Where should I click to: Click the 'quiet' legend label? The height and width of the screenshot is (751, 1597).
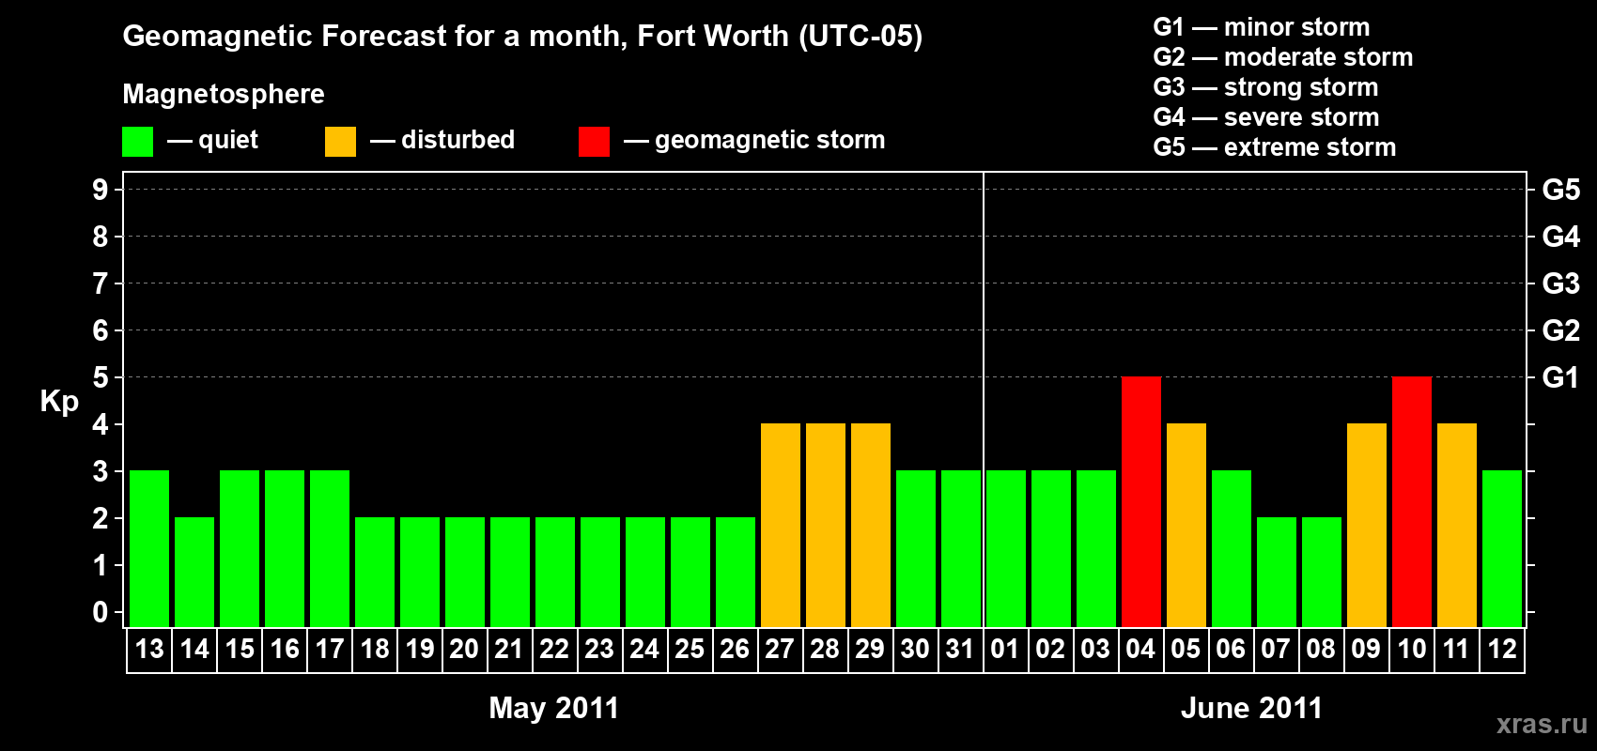pyautogui.click(x=228, y=141)
